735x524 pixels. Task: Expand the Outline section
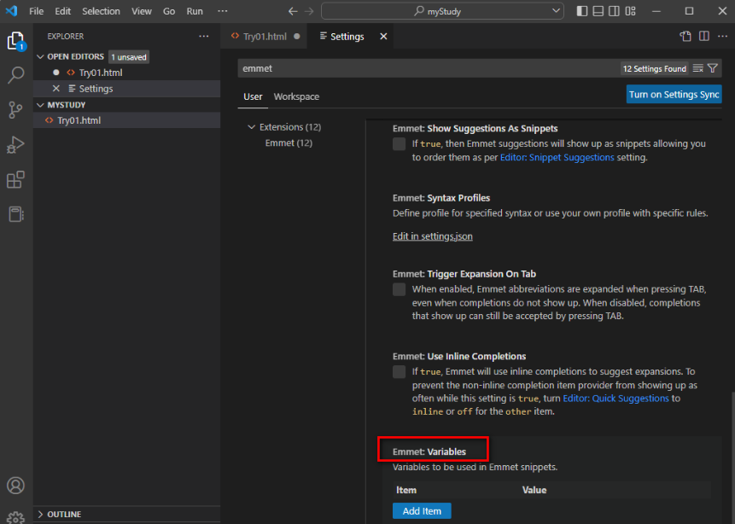click(40, 514)
